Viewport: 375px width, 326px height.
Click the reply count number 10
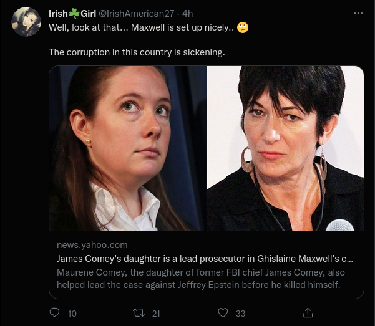[72, 314]
